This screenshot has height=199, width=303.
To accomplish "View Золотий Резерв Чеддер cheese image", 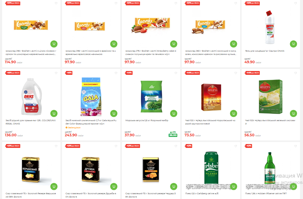I will [x=151, y=170].
